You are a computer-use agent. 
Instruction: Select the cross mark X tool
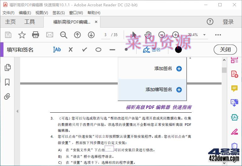(71, 50)
